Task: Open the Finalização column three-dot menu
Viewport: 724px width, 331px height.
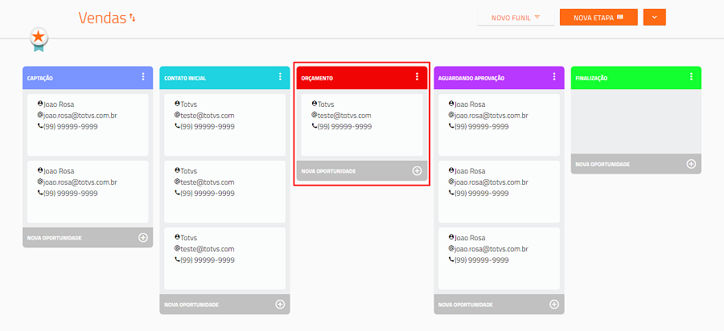Action: pyautogui.click(x=691, y=76)
